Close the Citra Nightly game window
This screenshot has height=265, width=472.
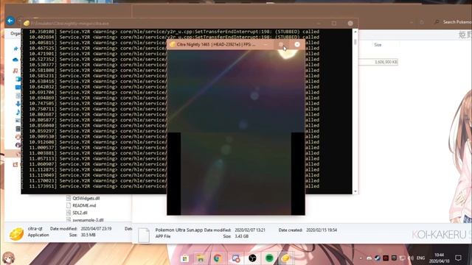pos(297,44)
